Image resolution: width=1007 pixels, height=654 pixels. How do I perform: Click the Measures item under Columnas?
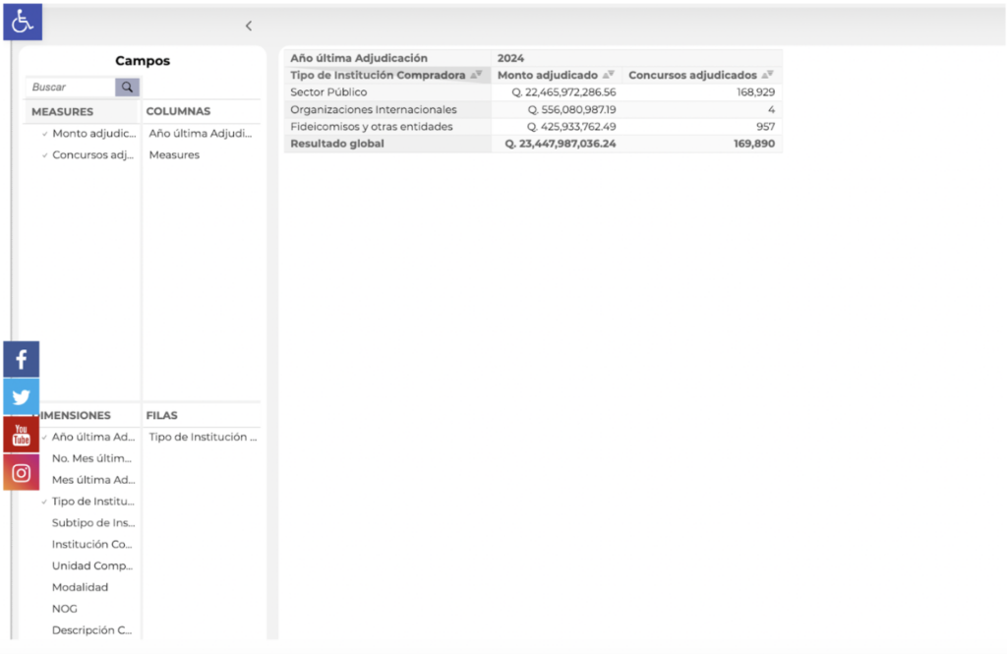tap(174, 154)
